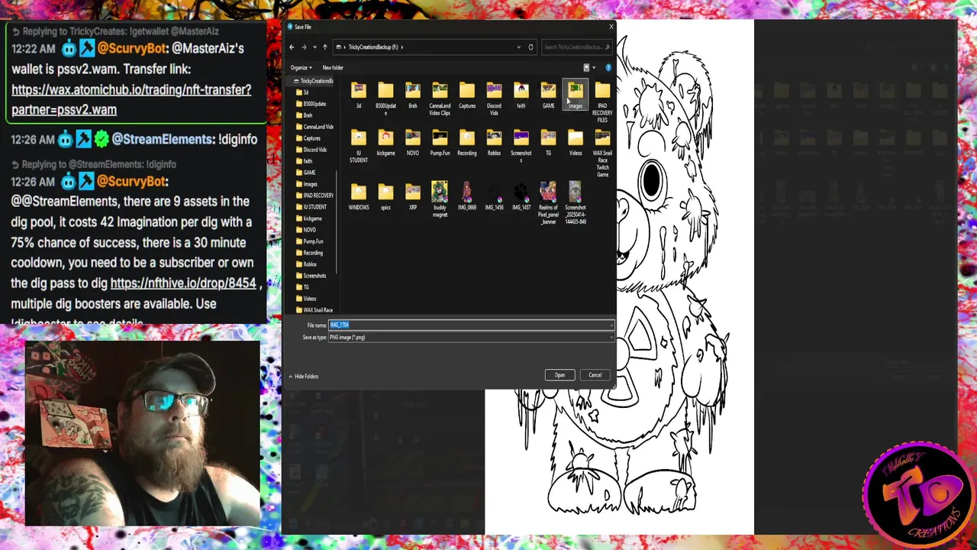977x550 pixels.
Task: Open the nfthive.io/drop/8454 link in chat
Action: pyautogui.click(x=183, y=283)
